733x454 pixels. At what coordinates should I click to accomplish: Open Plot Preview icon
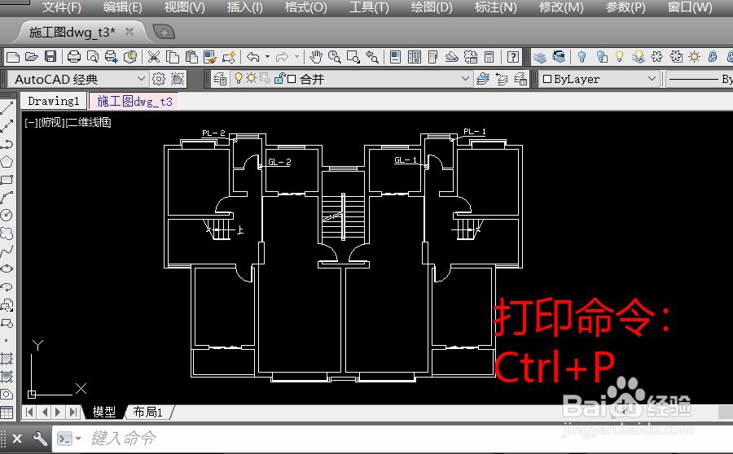pos(93,57)
